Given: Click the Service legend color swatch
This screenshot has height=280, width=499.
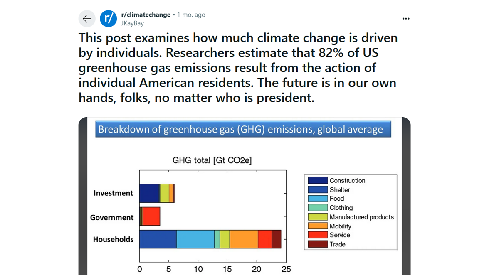Looking at the screenshot, I should 318,235.
